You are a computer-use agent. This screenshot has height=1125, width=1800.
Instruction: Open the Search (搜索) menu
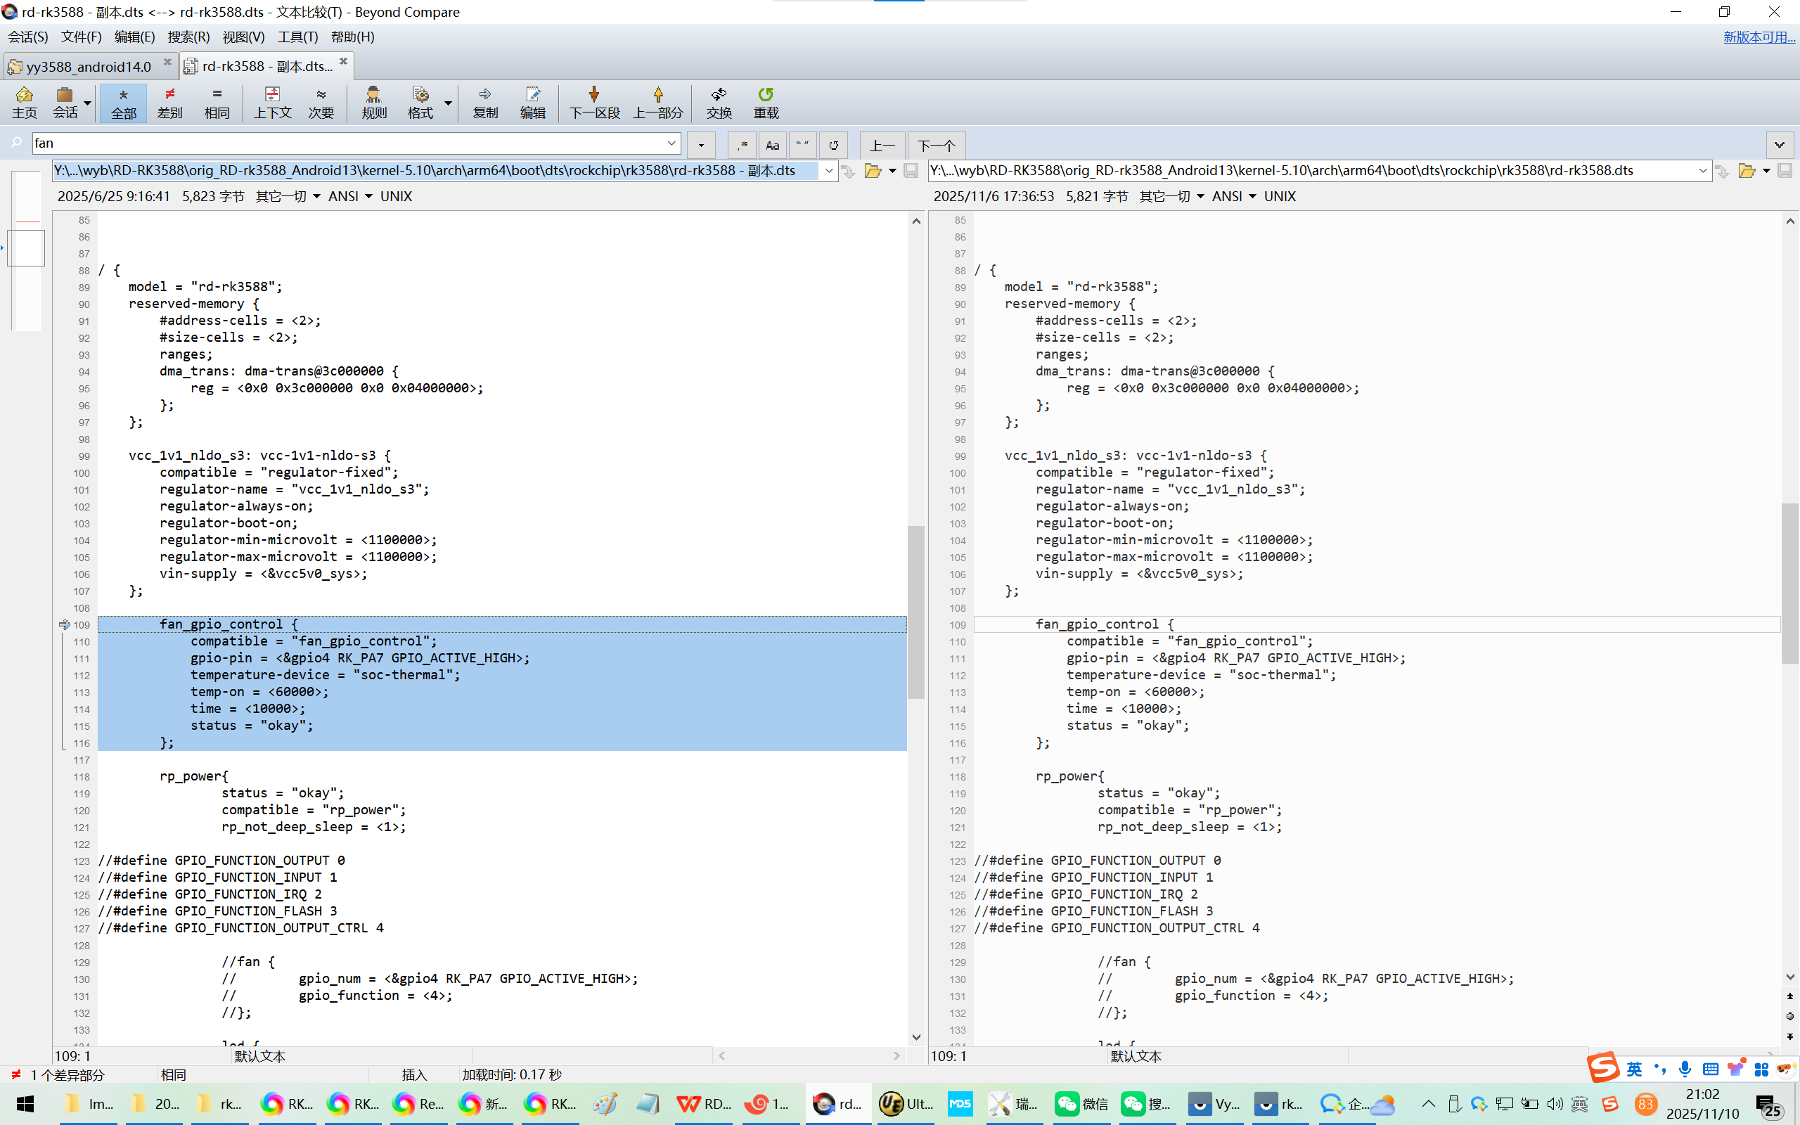tap(188, 37)
